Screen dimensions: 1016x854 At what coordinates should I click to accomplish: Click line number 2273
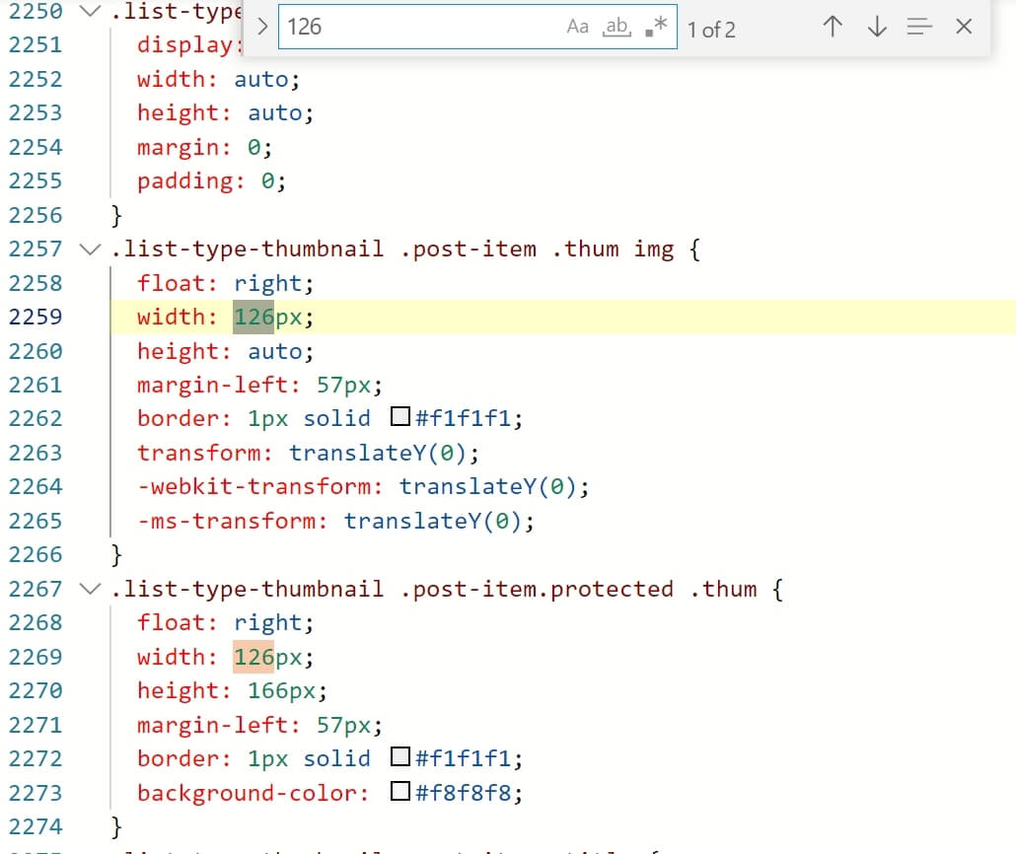coord(36,793)
